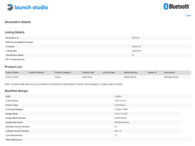Screen dimensions: 195x146
Task: Click the Declaration ID label
Action: tap(12, 38)
